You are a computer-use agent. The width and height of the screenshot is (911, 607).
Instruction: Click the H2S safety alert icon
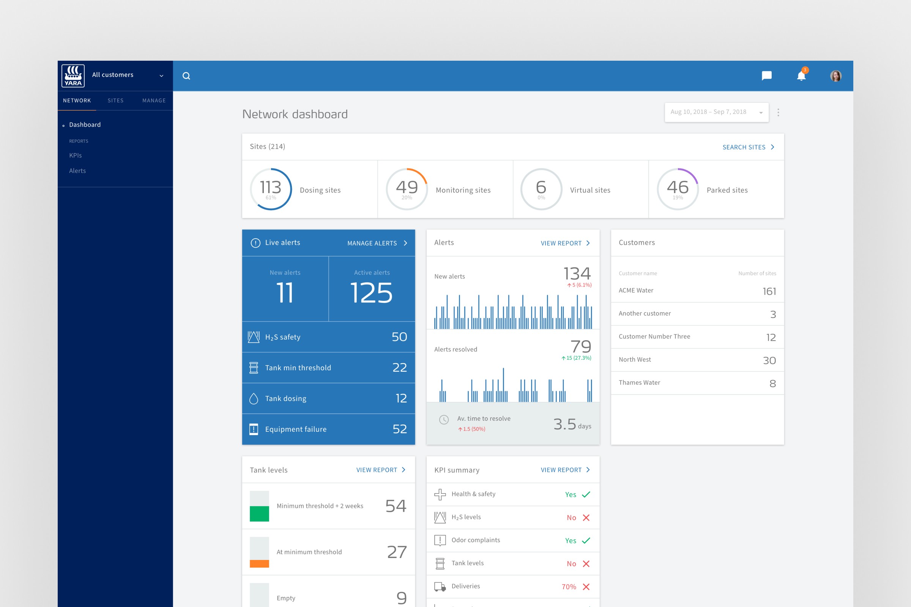(254, 337)
